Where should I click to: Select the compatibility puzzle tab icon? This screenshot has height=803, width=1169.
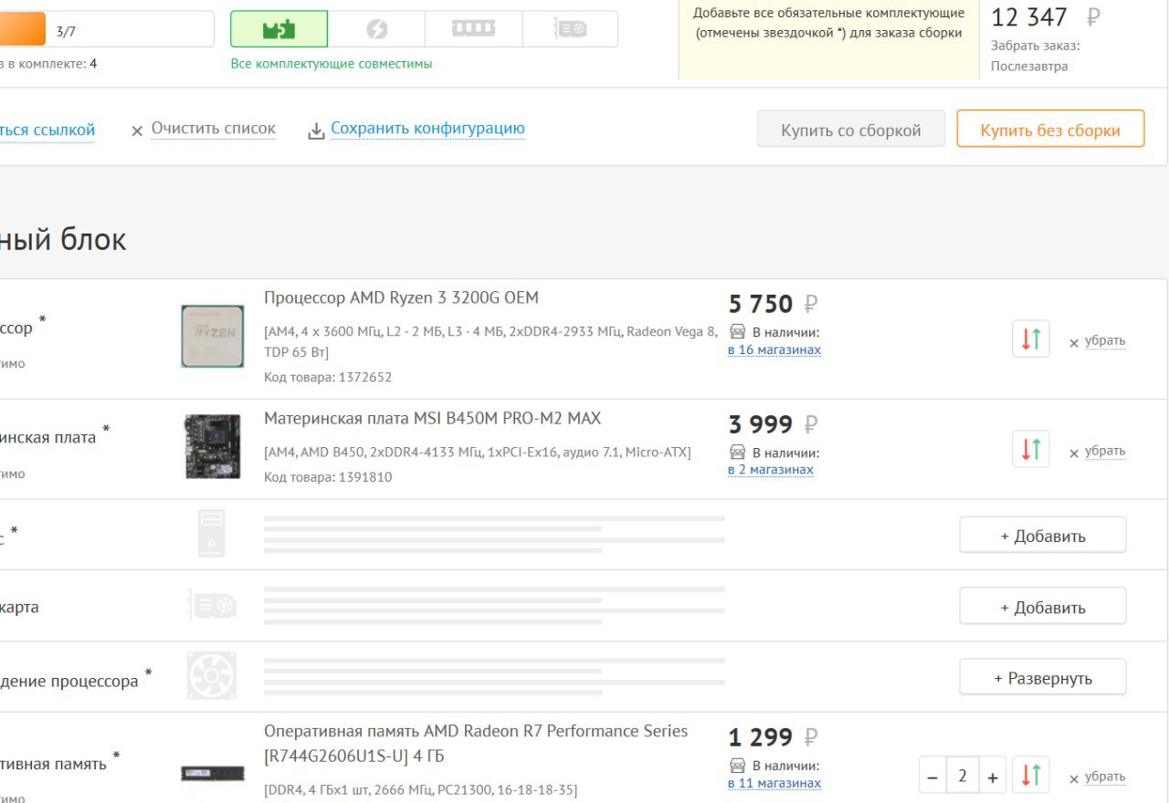[x=279, y=29]
